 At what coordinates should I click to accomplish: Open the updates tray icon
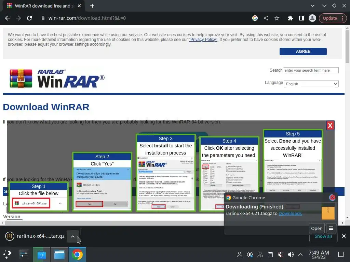250,254
